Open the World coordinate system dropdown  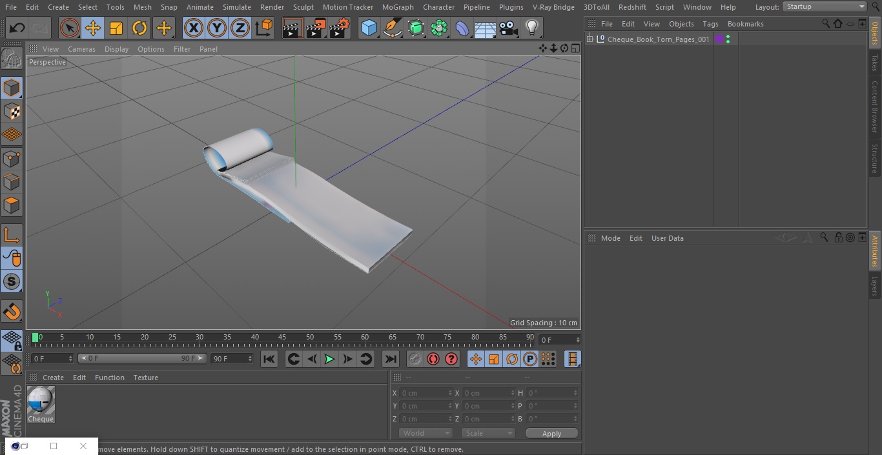(426, 433)
